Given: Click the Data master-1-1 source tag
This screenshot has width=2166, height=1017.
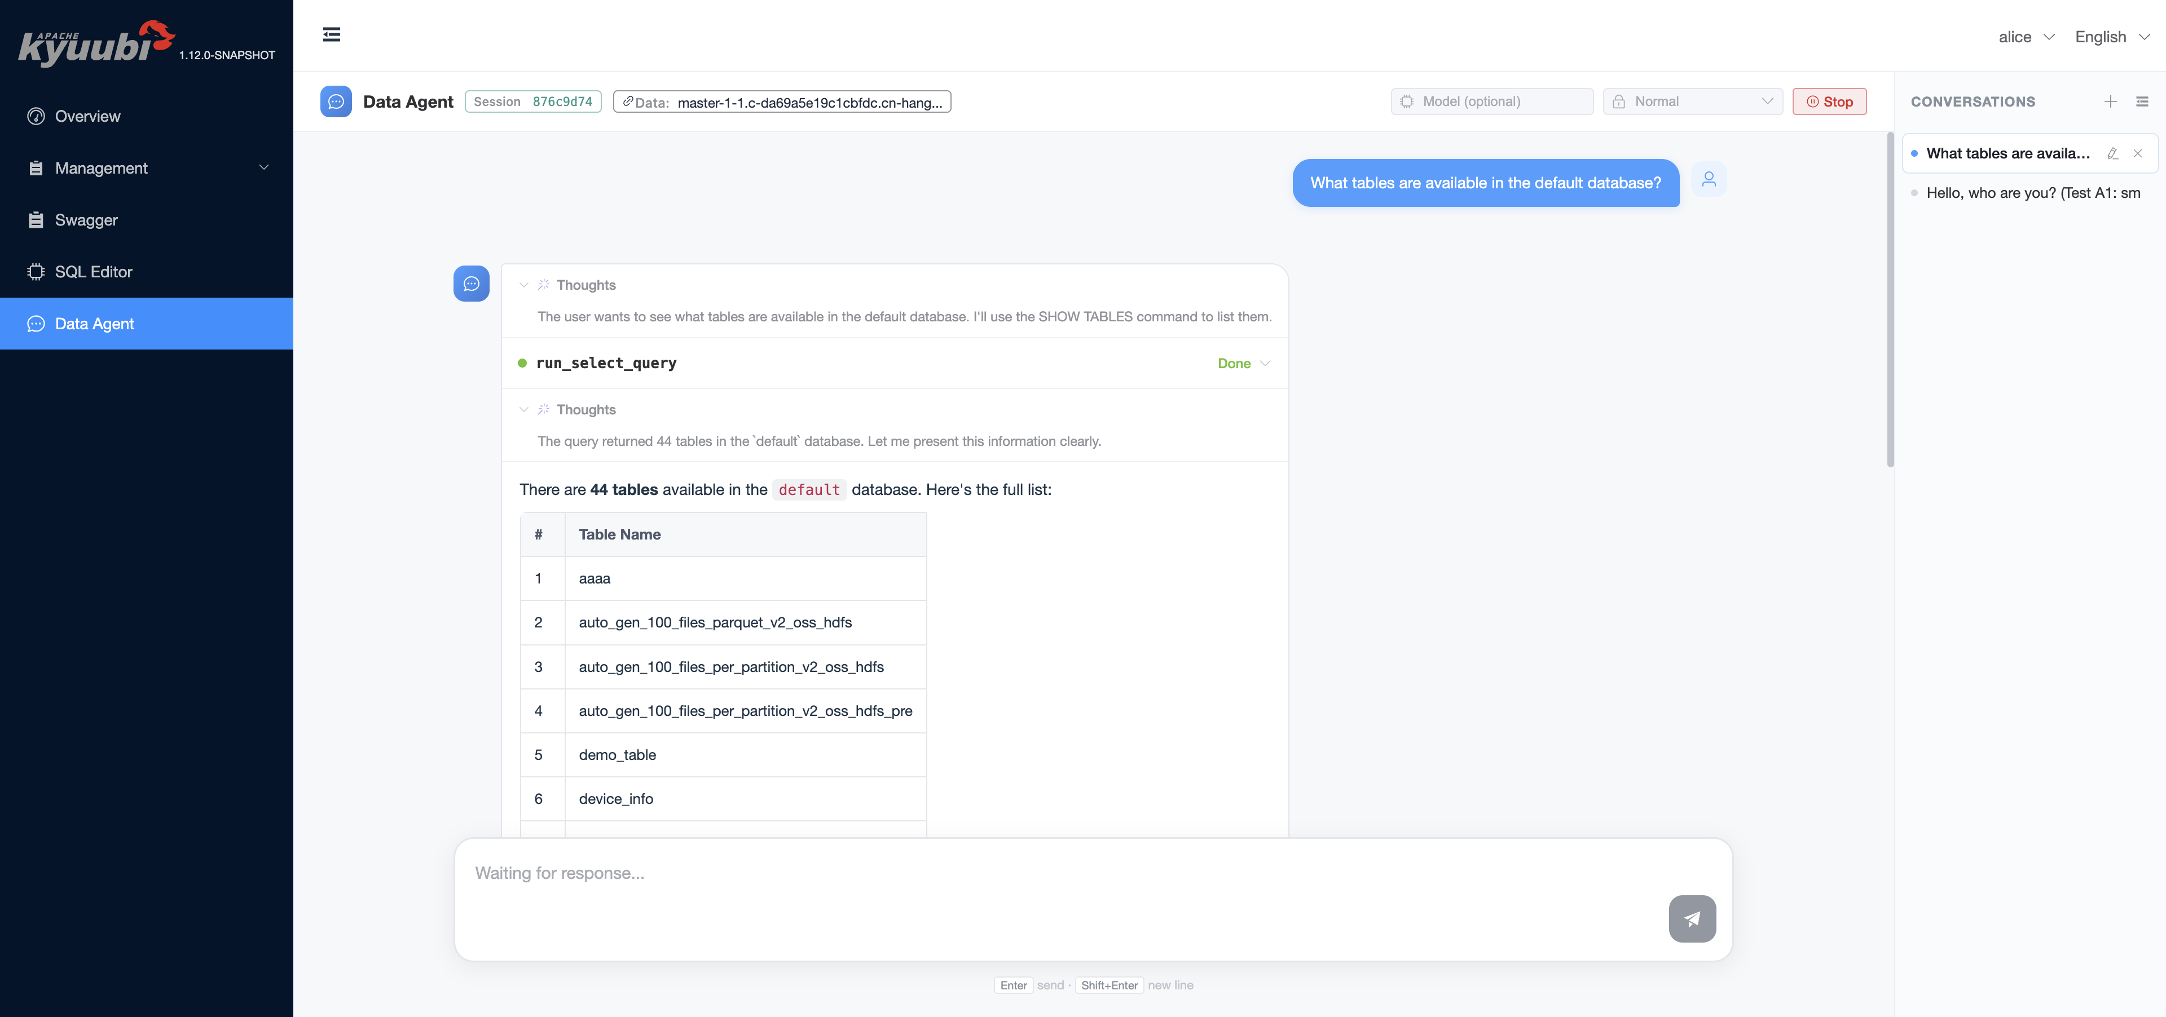Looking at the screenshot, I should [x=782, y=101].
